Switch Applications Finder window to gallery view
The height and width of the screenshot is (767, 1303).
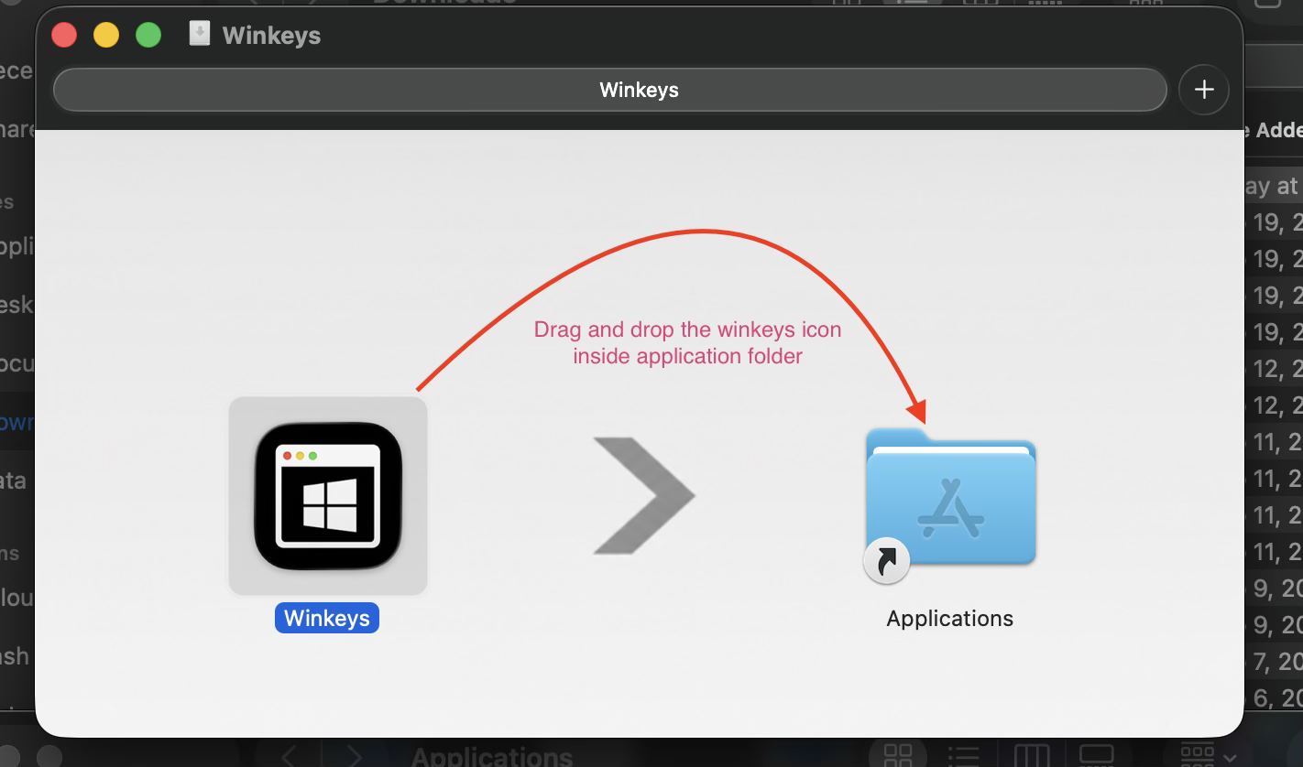click(1096, 756)
